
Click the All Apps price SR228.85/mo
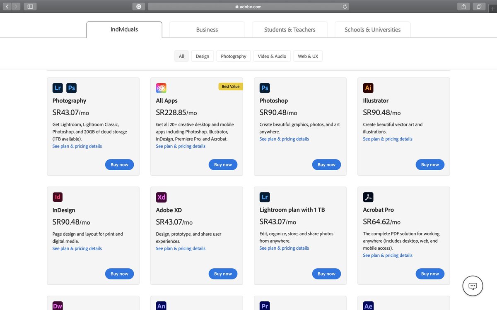[x=176, y=112]
